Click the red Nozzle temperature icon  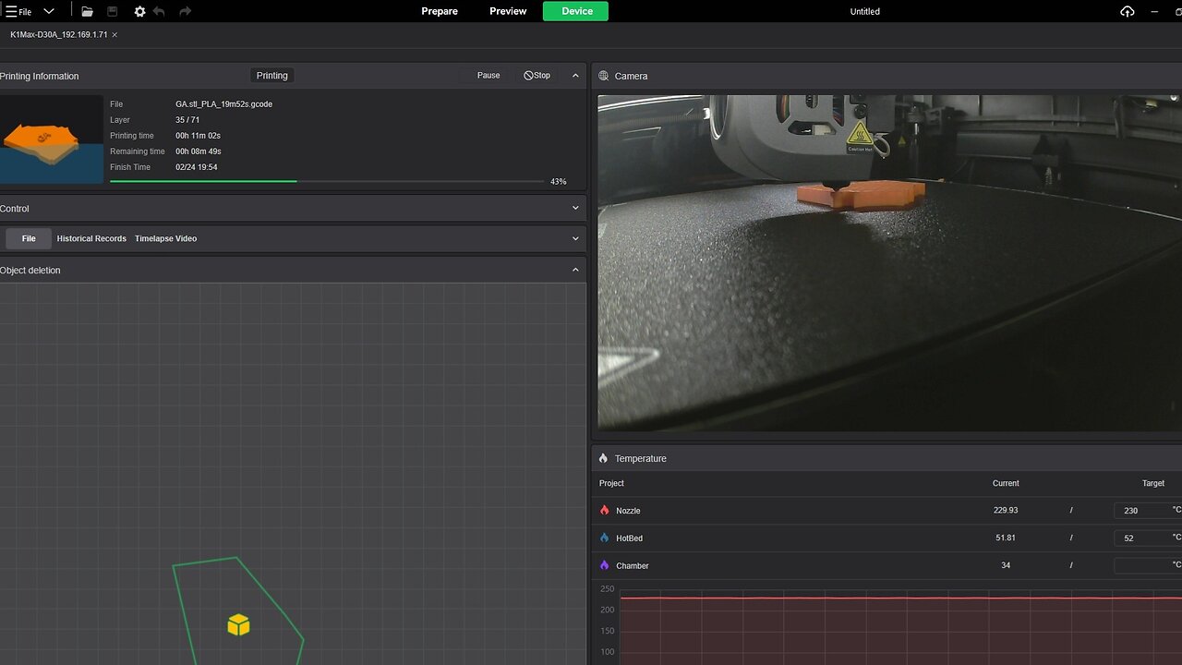(605, 510)
